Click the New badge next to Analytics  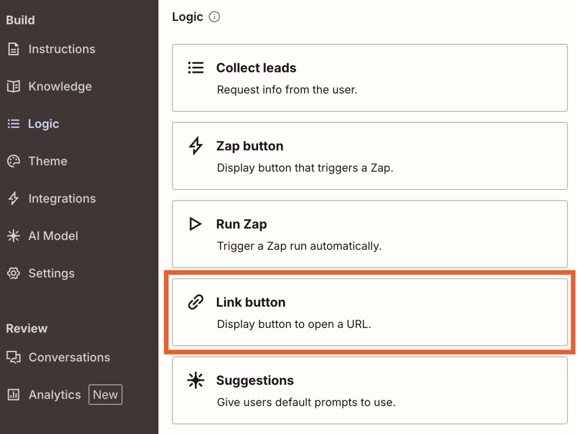(105, 394)
